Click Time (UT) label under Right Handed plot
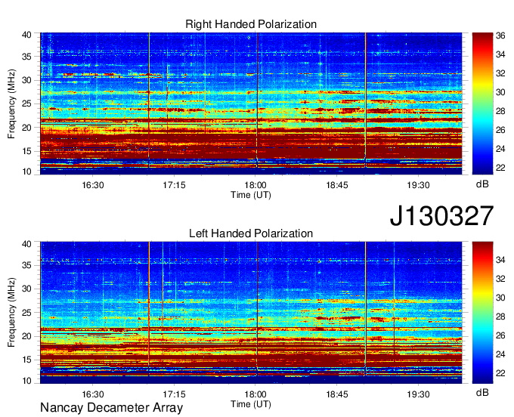514x417 pixels. (251, 195)
